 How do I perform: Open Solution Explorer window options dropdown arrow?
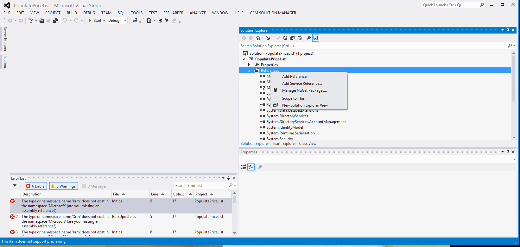[502, 30]
